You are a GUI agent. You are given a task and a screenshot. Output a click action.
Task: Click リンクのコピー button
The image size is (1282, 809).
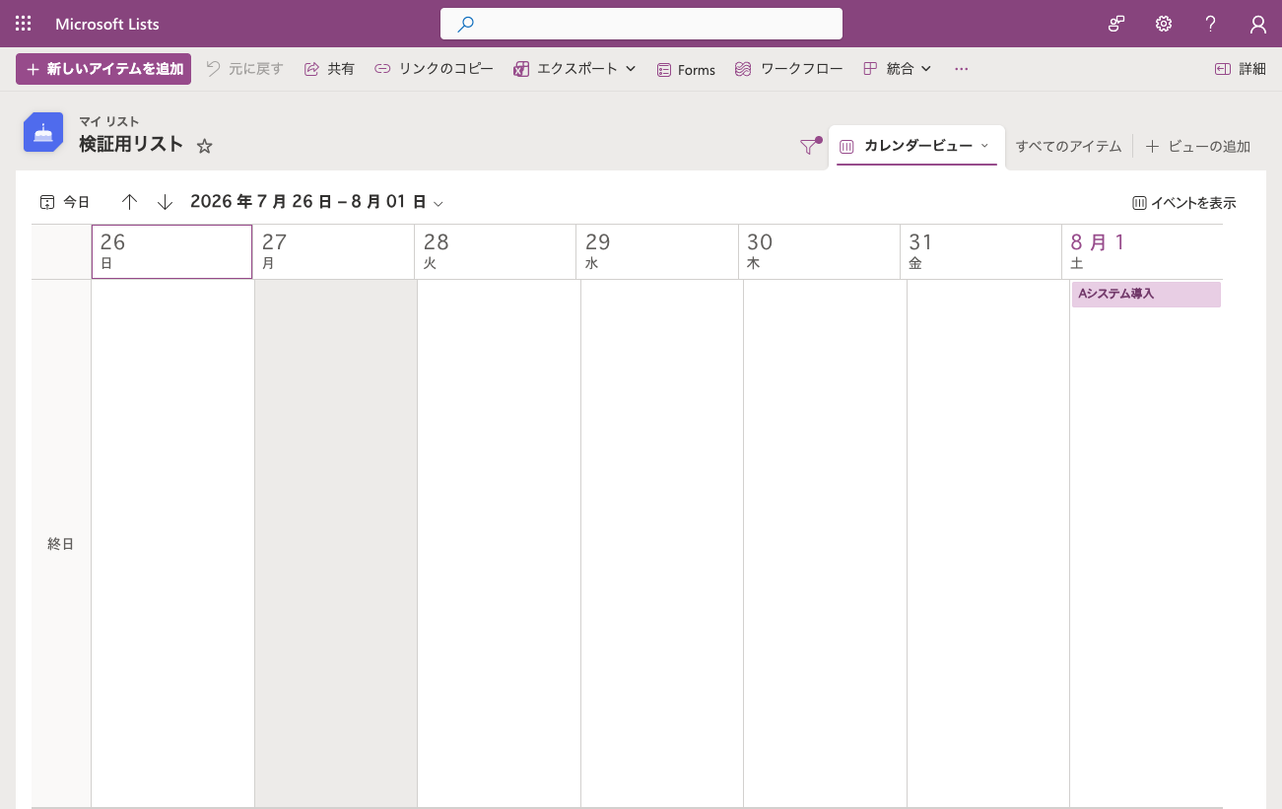[434, 69]
